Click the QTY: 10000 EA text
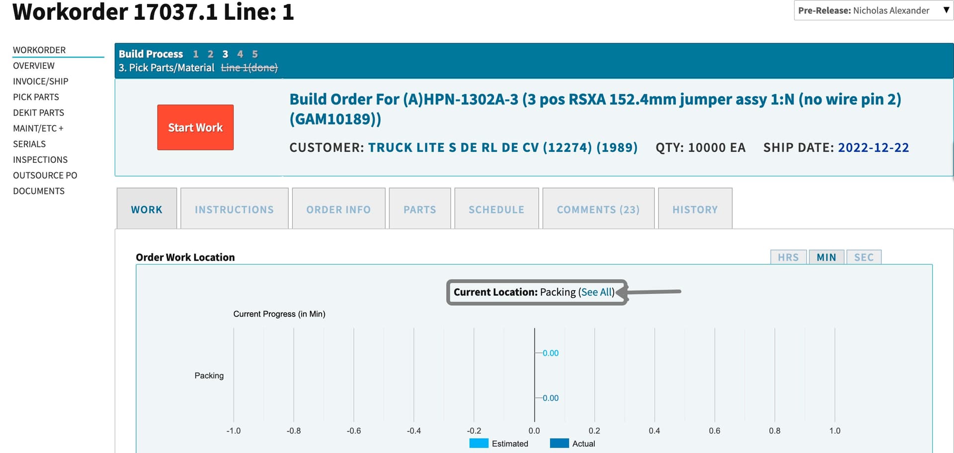Screen dimensions: 954x453 point(701,147)
